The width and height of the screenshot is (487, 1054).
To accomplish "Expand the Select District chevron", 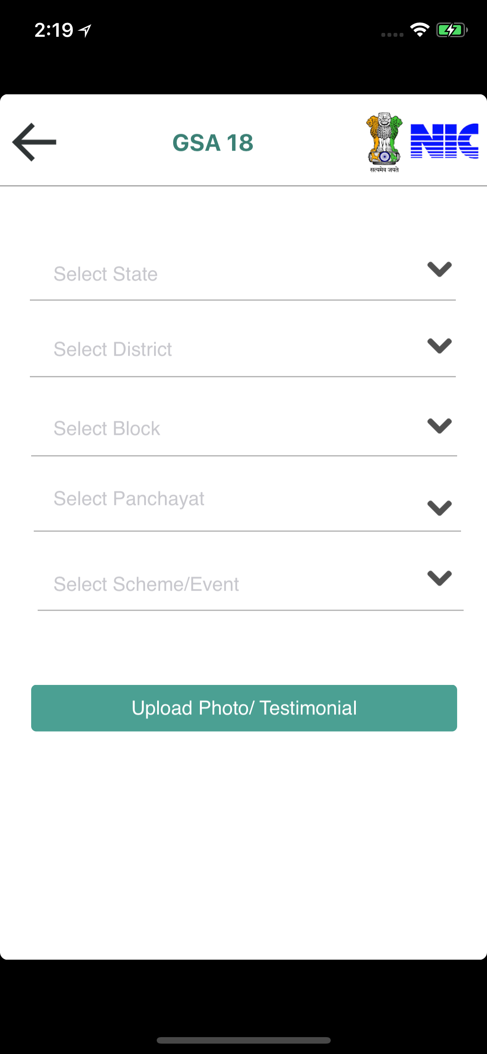I will [439, 346].
